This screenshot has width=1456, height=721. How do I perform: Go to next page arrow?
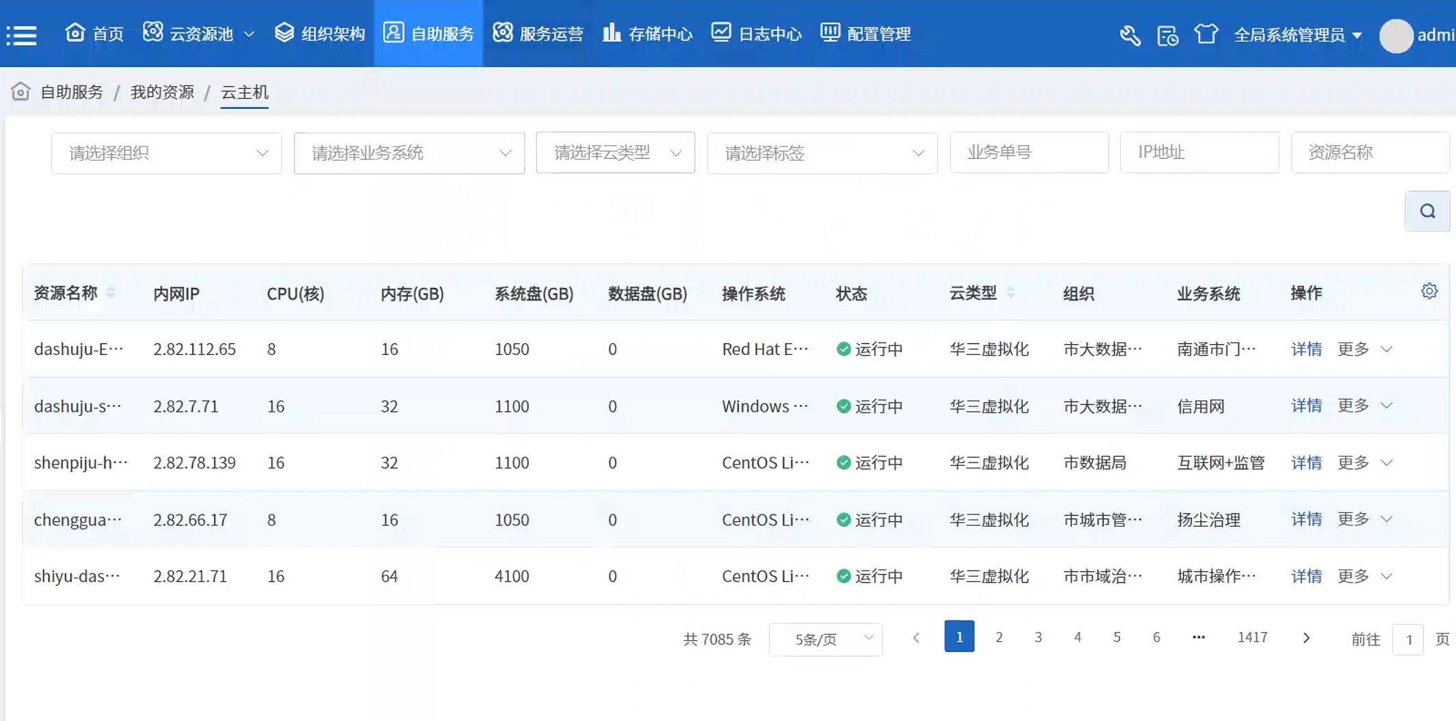point(1306,638)
